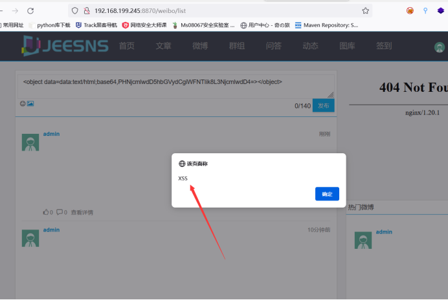Viewport: 448px width, 300px height.
Task: Open the 网络安全大师课 bookmark
Action: point(144,25)
